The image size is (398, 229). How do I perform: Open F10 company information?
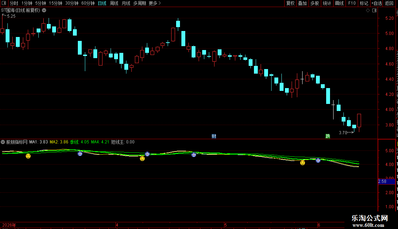click(352, 3)
